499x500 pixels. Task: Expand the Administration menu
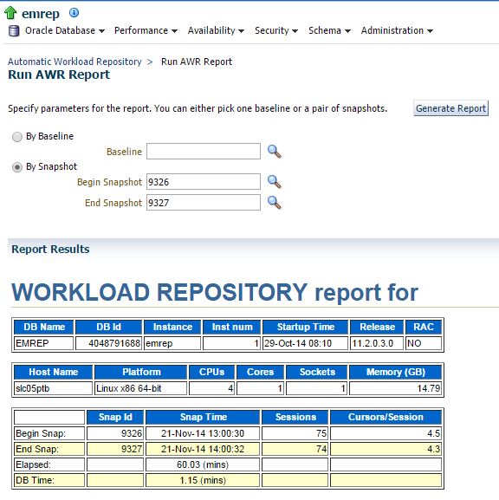[397, 30]
